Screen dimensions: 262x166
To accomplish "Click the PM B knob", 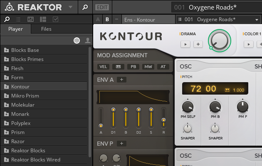I will coord(215,107).
